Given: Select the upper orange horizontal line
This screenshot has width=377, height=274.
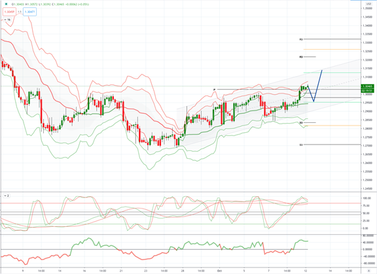Looking at the screenshot, I should [332, 49].
